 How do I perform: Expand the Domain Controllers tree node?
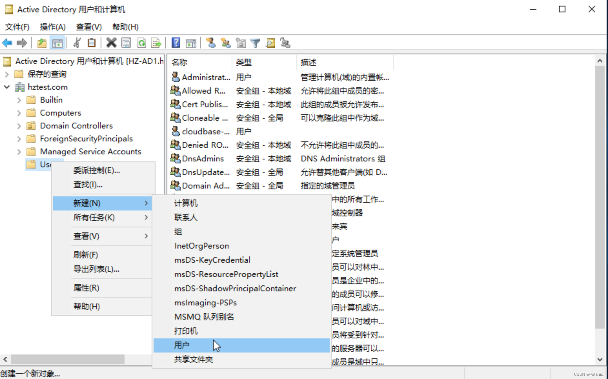(19, 126)
